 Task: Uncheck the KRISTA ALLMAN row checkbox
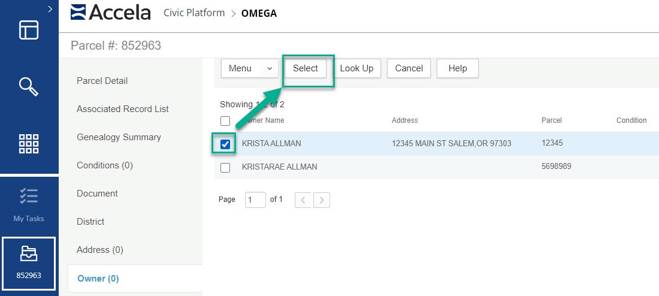pyautogui.click(x=225, y=144)
